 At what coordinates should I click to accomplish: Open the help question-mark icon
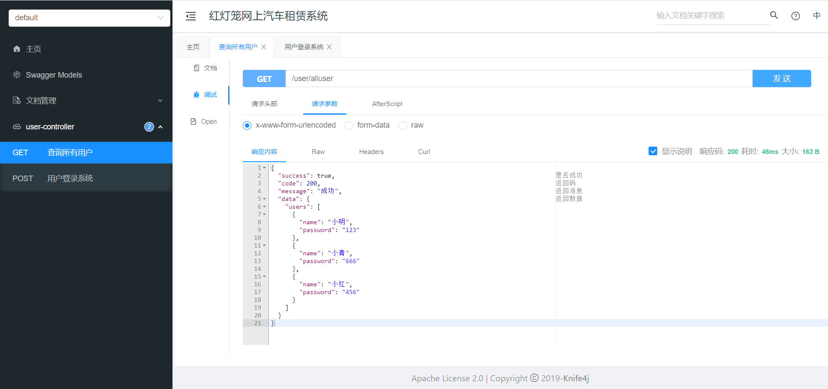[x=796, y=16]
